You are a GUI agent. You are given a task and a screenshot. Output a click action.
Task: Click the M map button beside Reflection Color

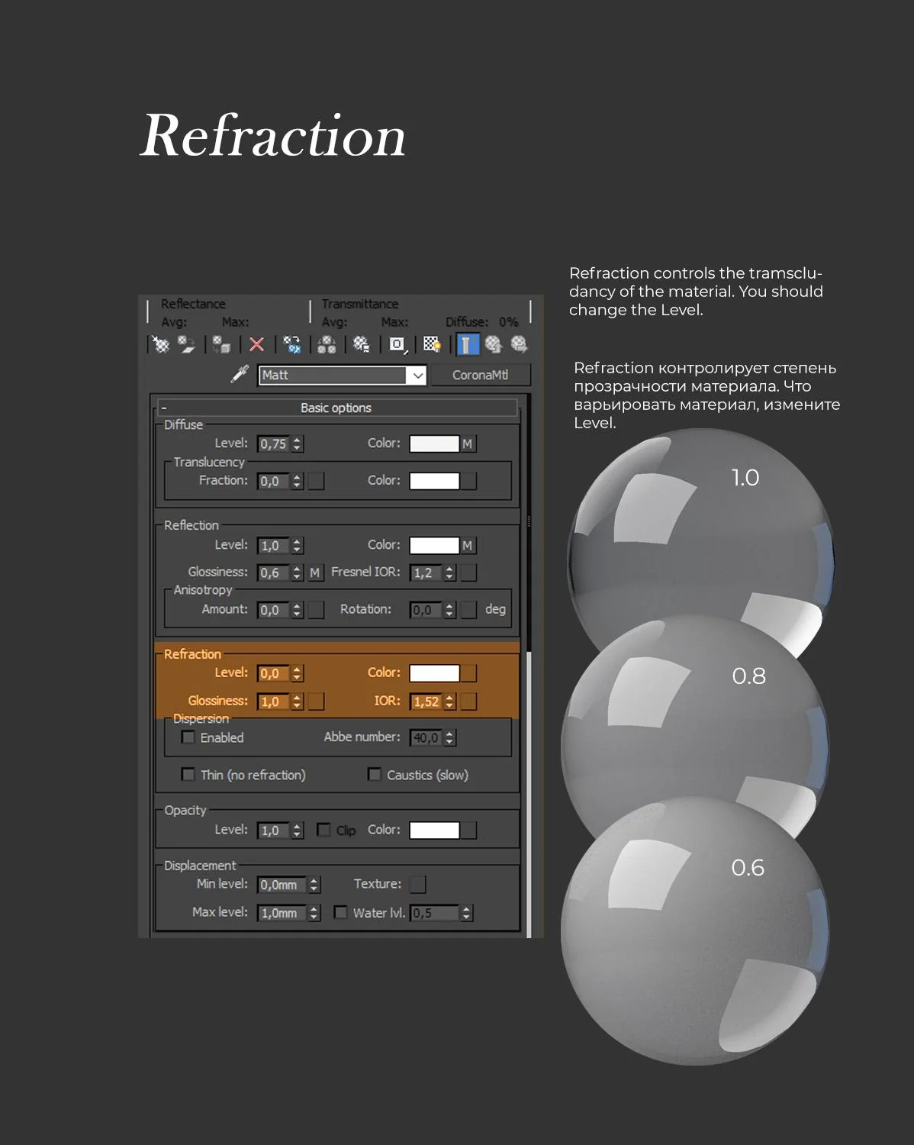pos(468,545)
